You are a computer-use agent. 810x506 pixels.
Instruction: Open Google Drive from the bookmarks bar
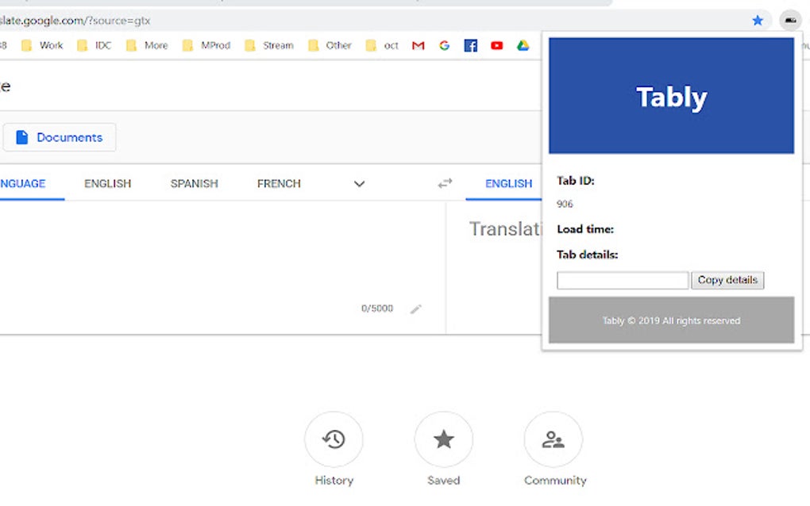click(523, 45)
